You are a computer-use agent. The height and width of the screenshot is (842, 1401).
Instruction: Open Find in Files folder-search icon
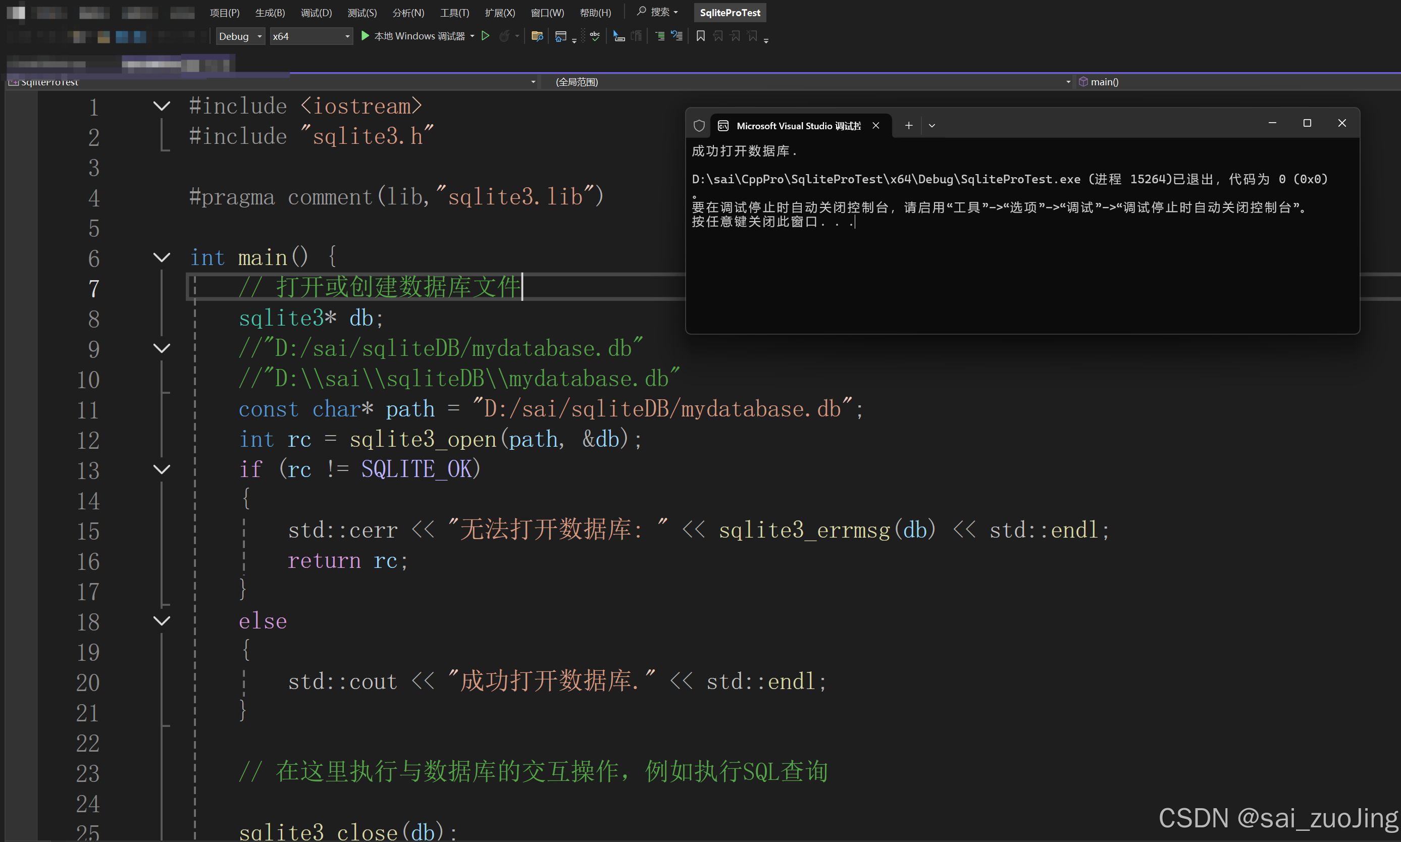(x=537, y=36)
